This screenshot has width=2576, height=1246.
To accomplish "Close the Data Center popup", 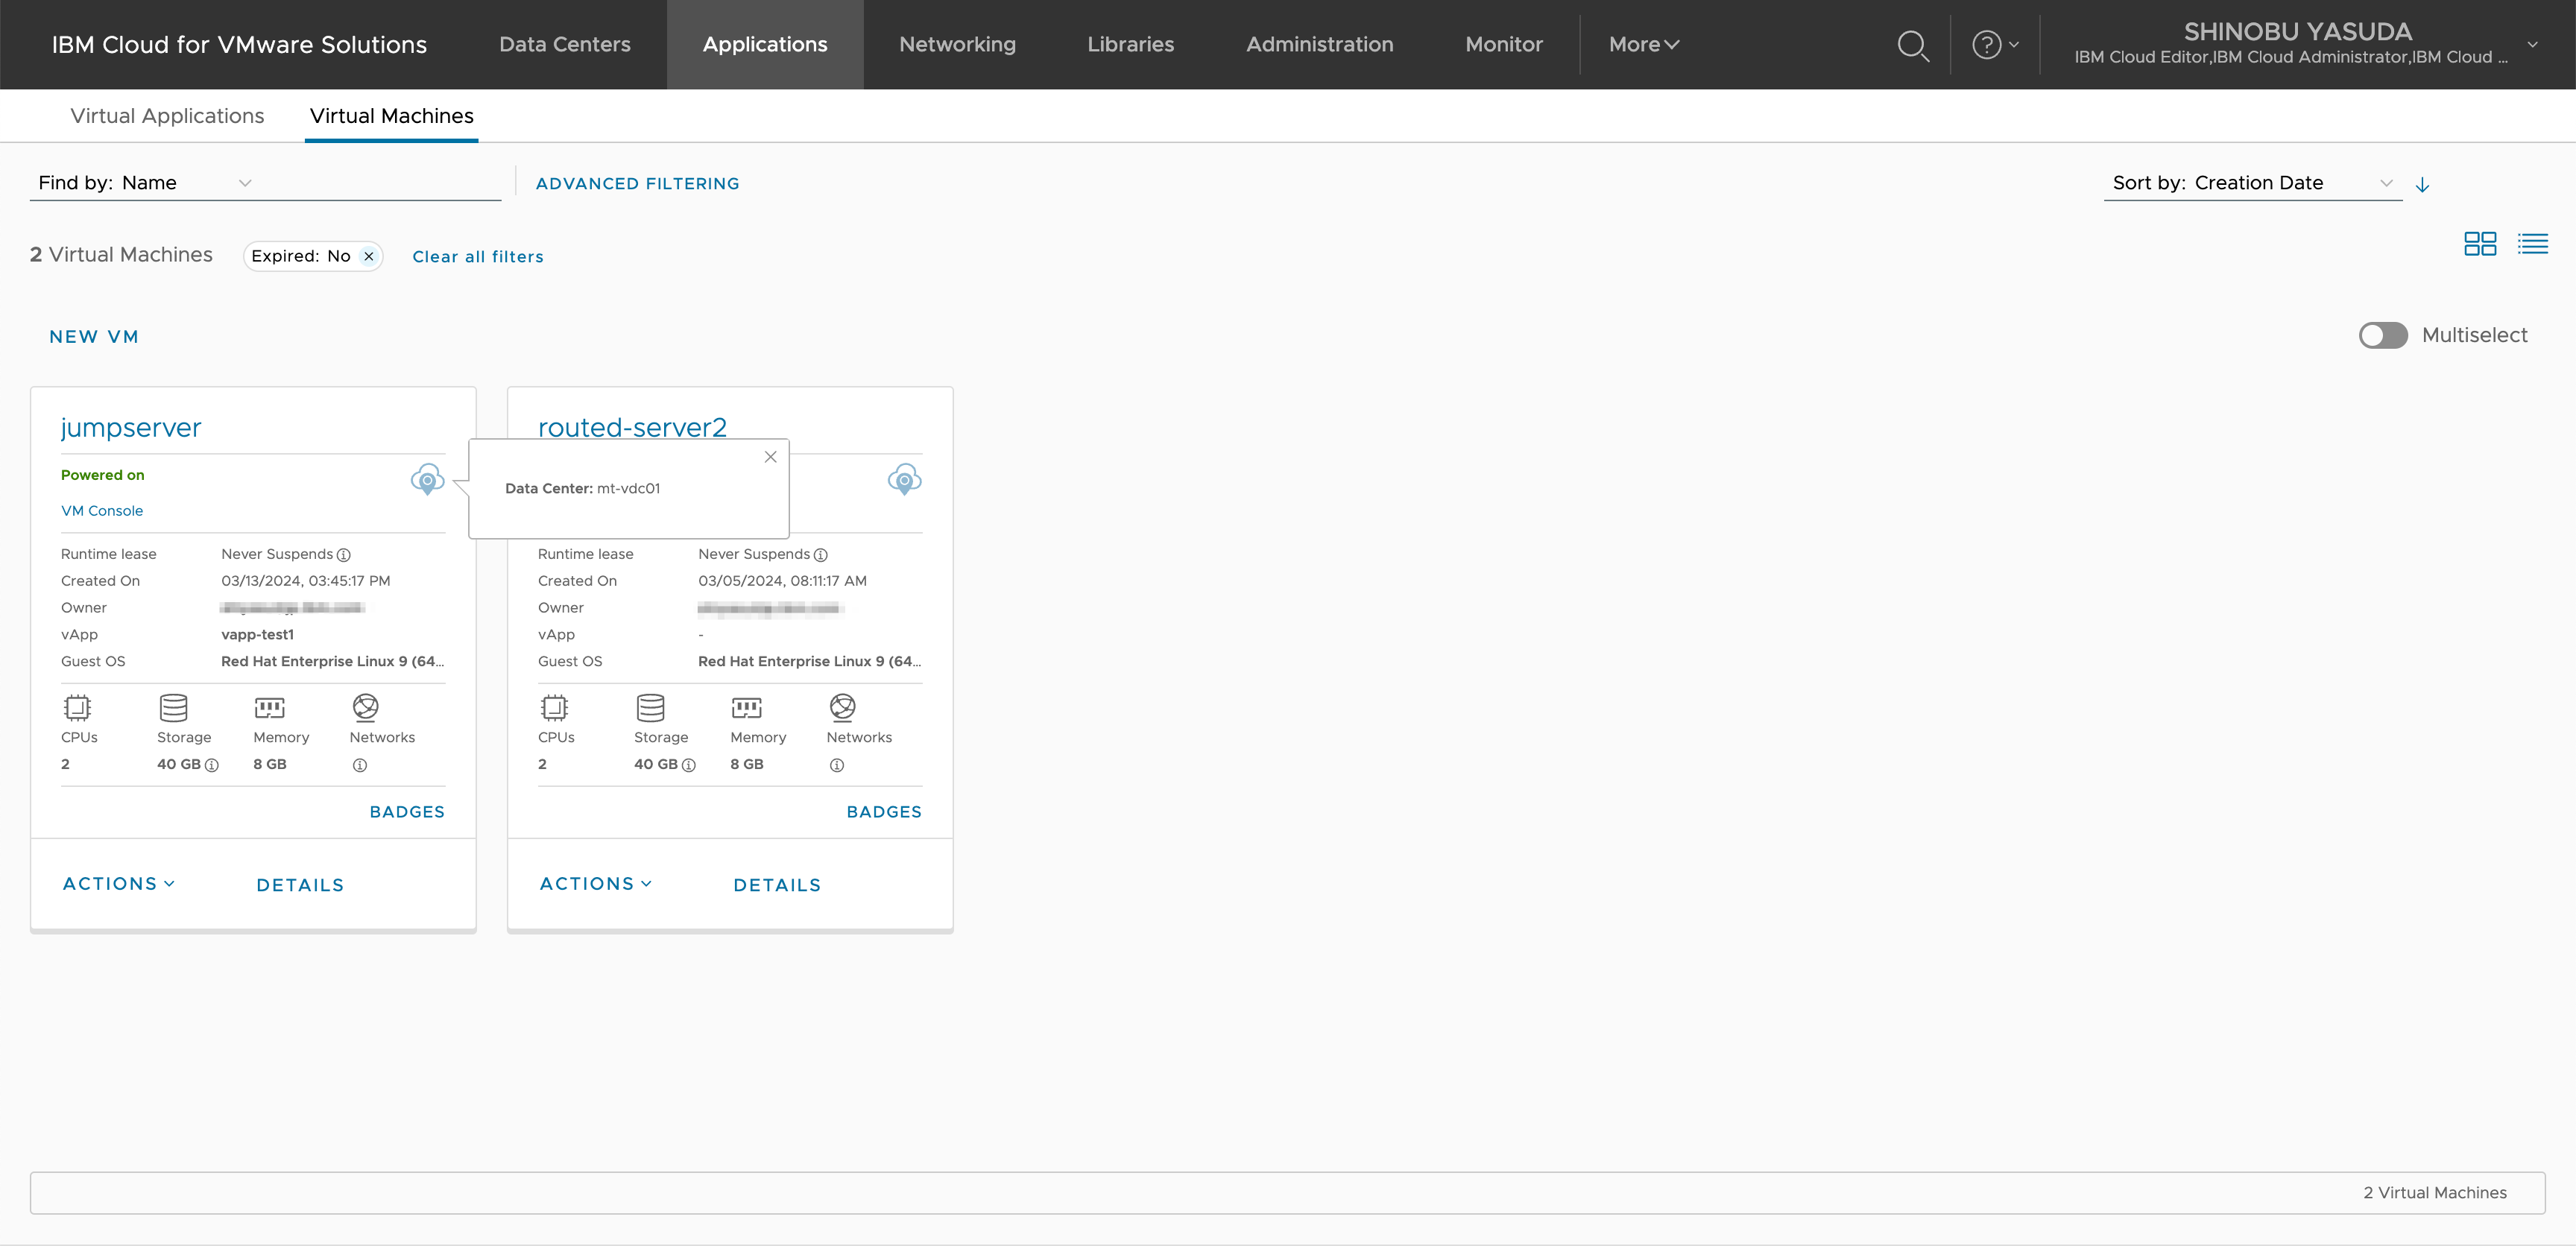I will tap(770, 457).
